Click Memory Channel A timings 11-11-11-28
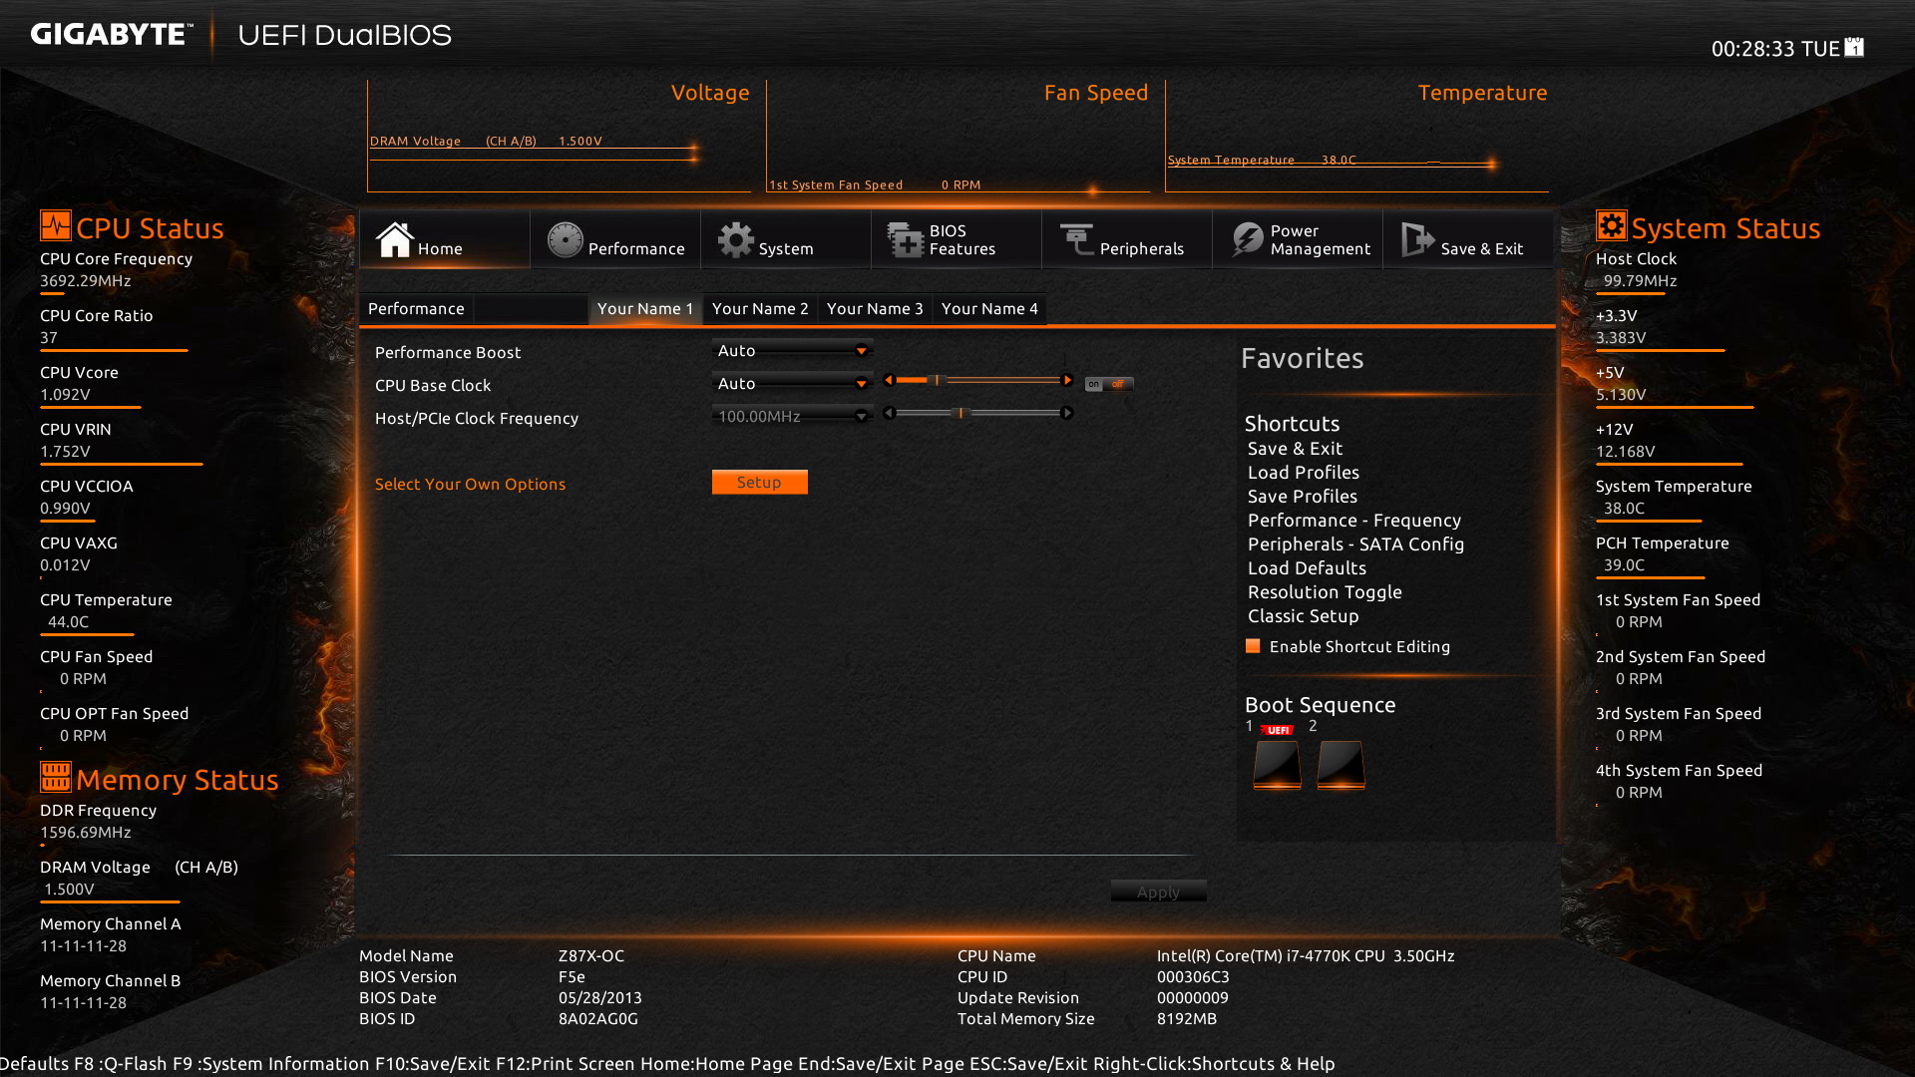Image resolution: width=1915 pixels, height=1077 pixels. pyautogui.click(x=83, y=946)
